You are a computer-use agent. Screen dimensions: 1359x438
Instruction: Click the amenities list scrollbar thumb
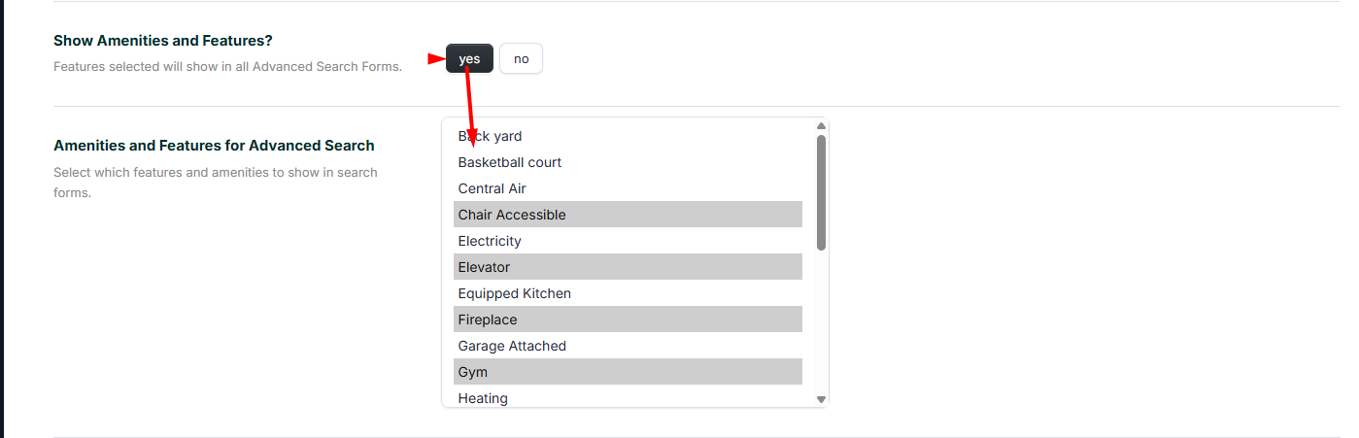pyautogui.click(x=821, y=192)
